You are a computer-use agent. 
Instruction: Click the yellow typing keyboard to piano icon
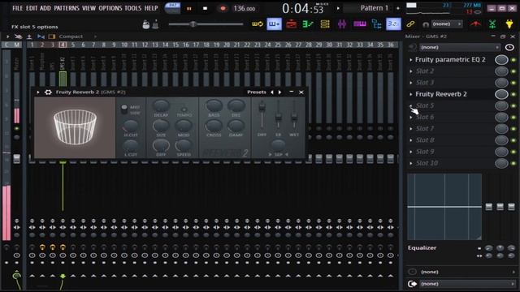[x=258, y=24]
